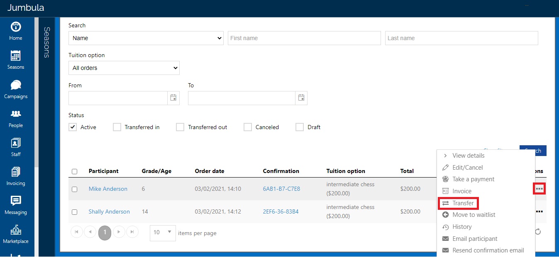Enable Draft status filter

(300, 127)
